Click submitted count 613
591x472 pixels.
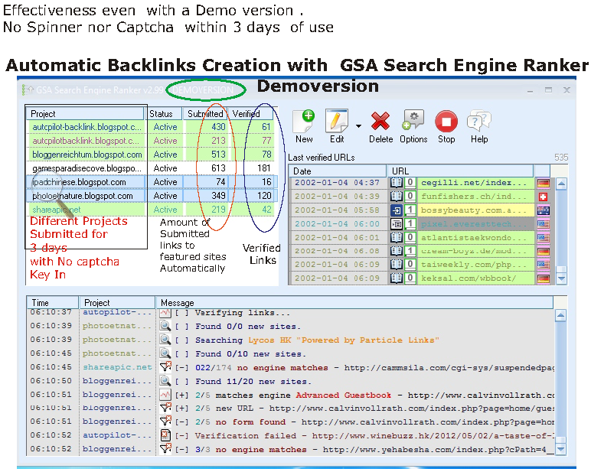tap(219, 168)
